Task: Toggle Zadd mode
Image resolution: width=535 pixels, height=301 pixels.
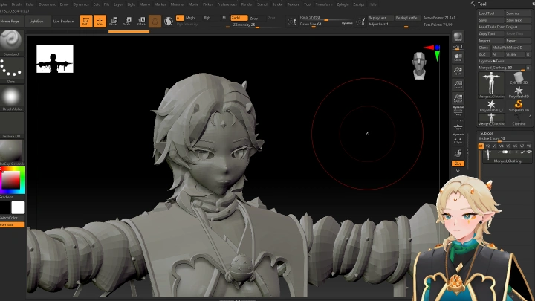Action: 239,18
